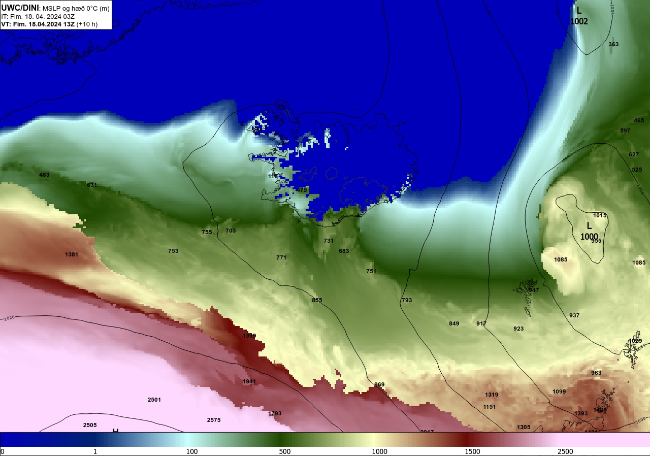
Task: Select the map value 1319
Action: click(x=492, y=395)
